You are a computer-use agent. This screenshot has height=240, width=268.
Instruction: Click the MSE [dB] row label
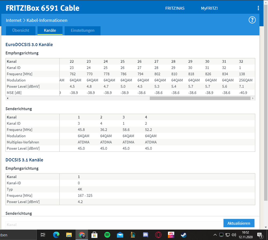click(x=14, y=93)
